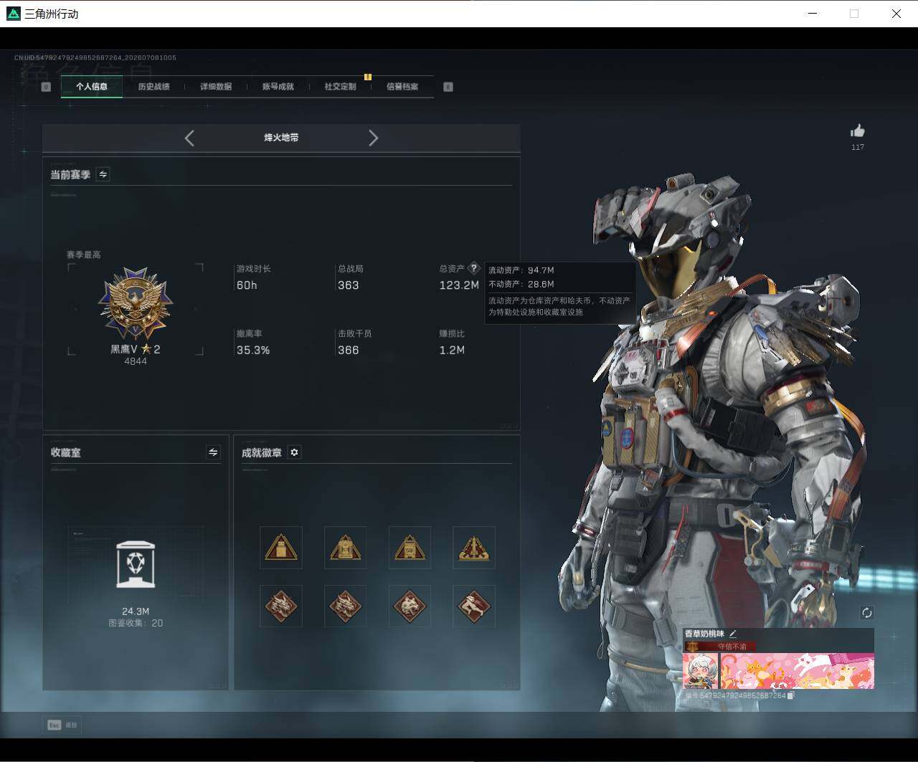Toggle current season swap arrows

(103, 174)
